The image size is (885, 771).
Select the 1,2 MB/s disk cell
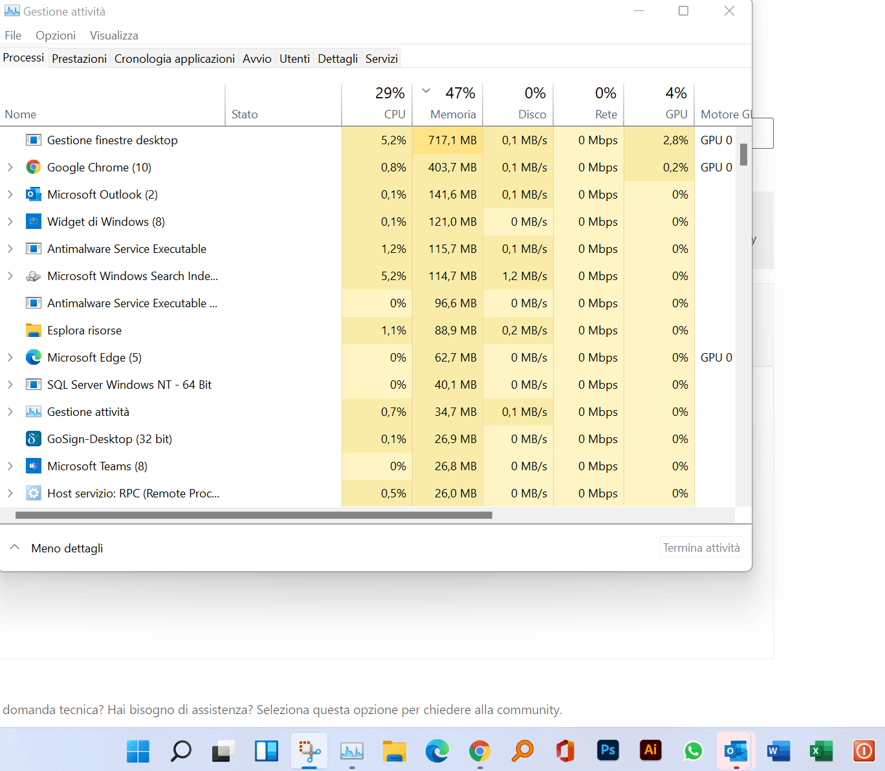(x=518, y=276)
